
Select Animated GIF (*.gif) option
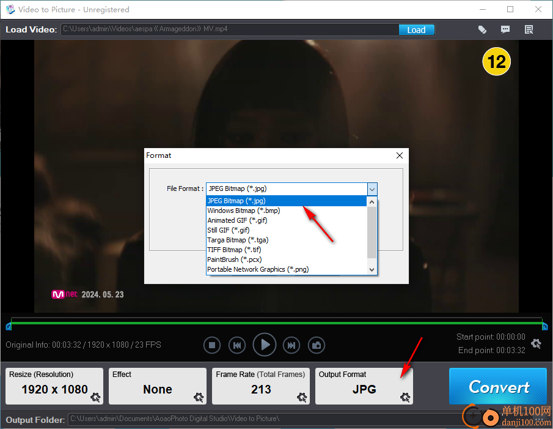pyautogui.click(x=287, y=221)
